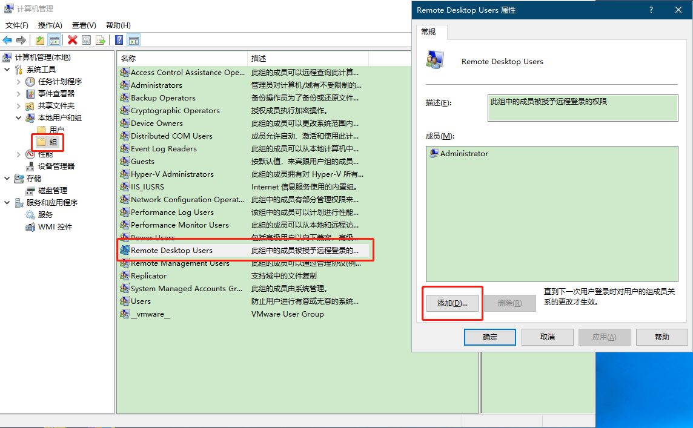Select 设备管理器 in the left tree
Image resolution: width=693 pixels, height=428 pixels.
(x=56, y=166)
